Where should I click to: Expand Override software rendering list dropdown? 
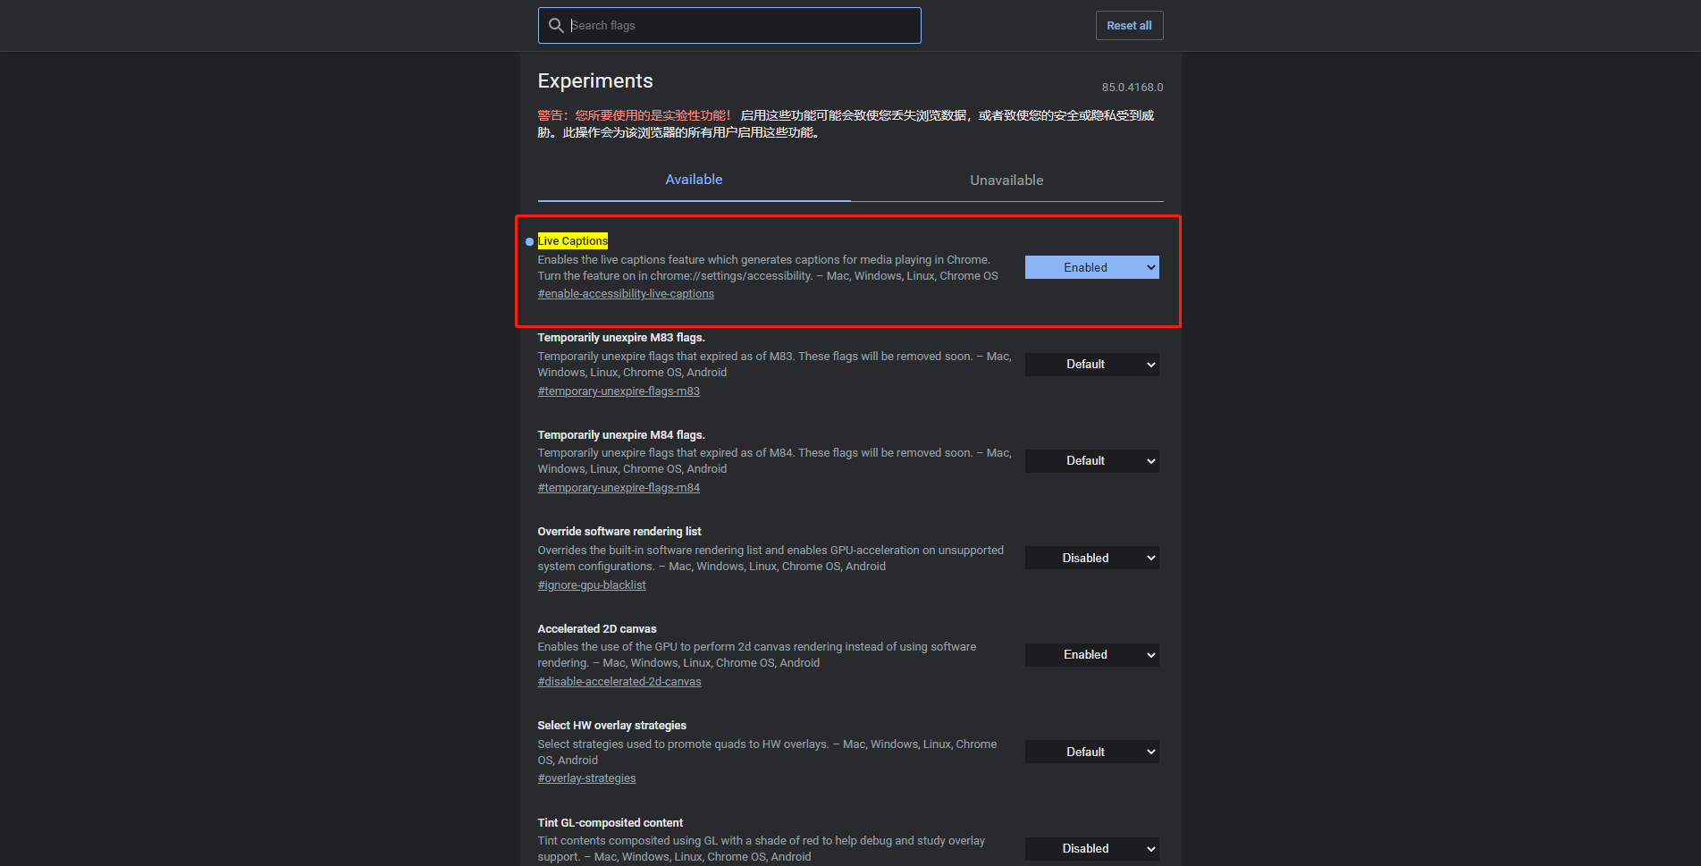tap(1091, 559)
